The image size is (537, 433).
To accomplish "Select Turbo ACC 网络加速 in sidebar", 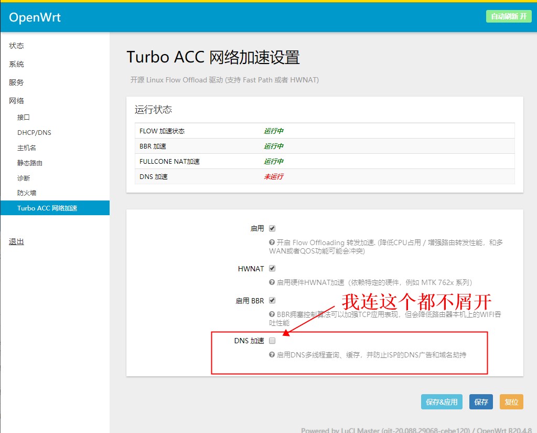I will (55, 208).
